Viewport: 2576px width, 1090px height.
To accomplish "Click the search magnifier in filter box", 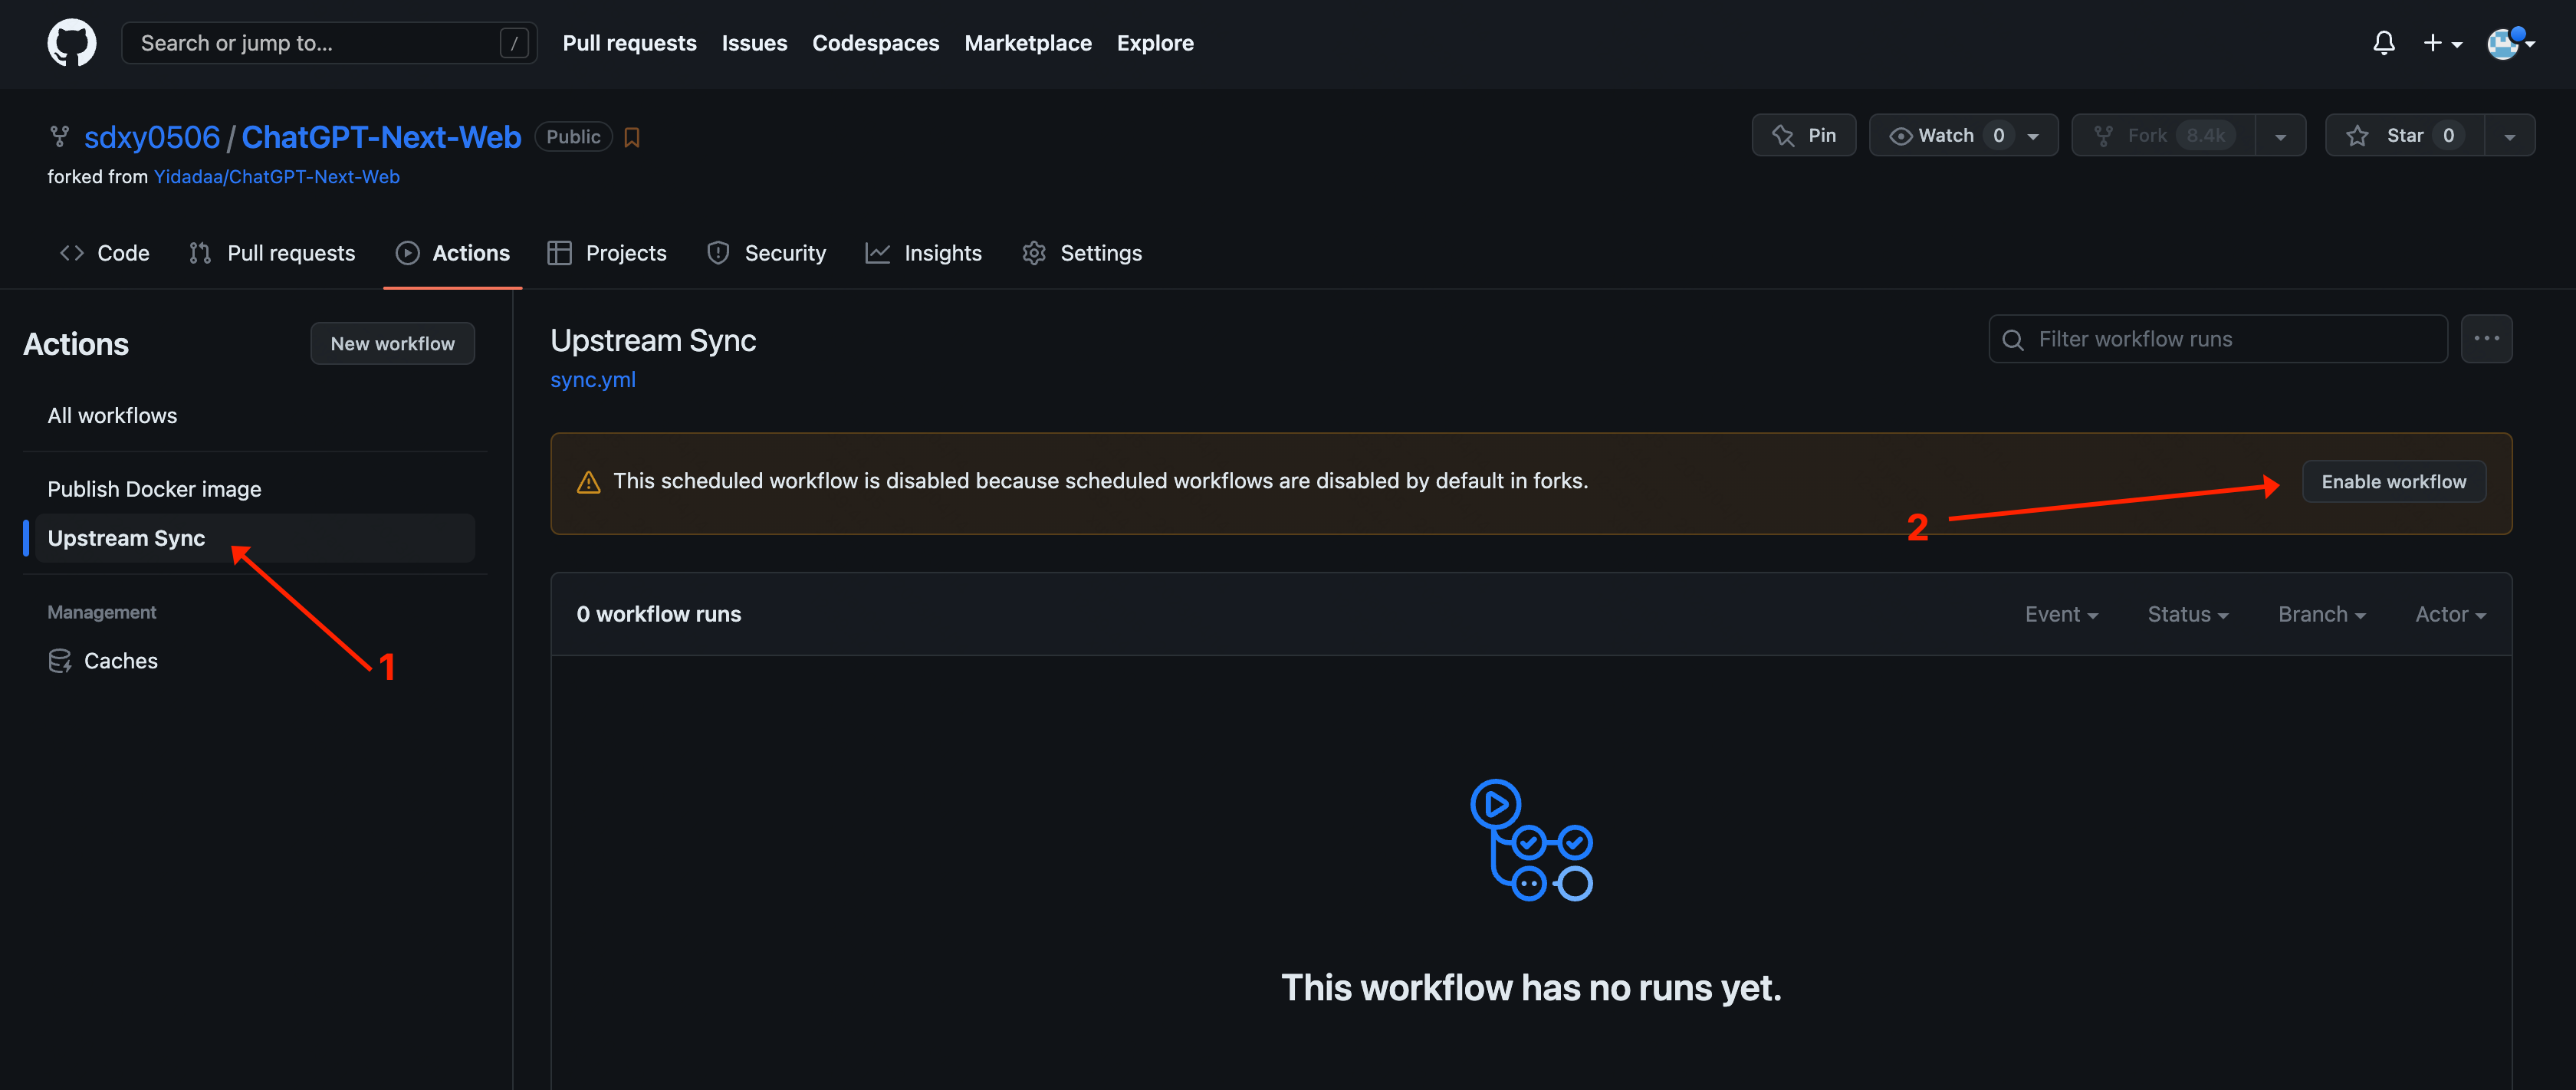I will tap(2013, 340).
